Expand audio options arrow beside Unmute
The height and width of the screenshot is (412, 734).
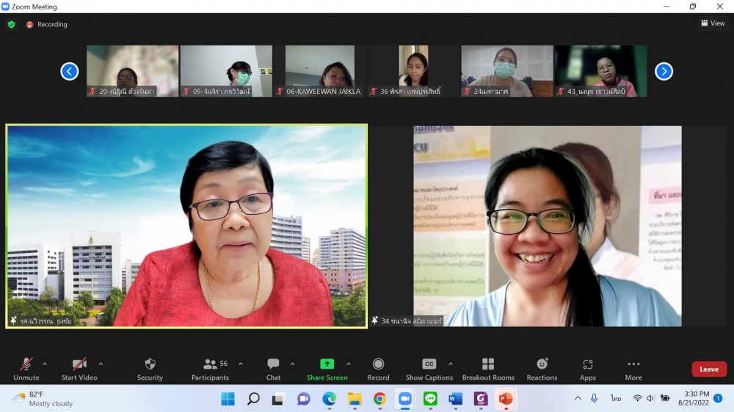click(x=45, y=364)
